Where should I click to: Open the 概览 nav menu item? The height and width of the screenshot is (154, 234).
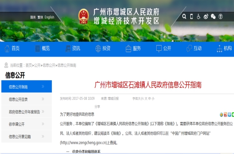pyautogui.click(x=46, y=48)
